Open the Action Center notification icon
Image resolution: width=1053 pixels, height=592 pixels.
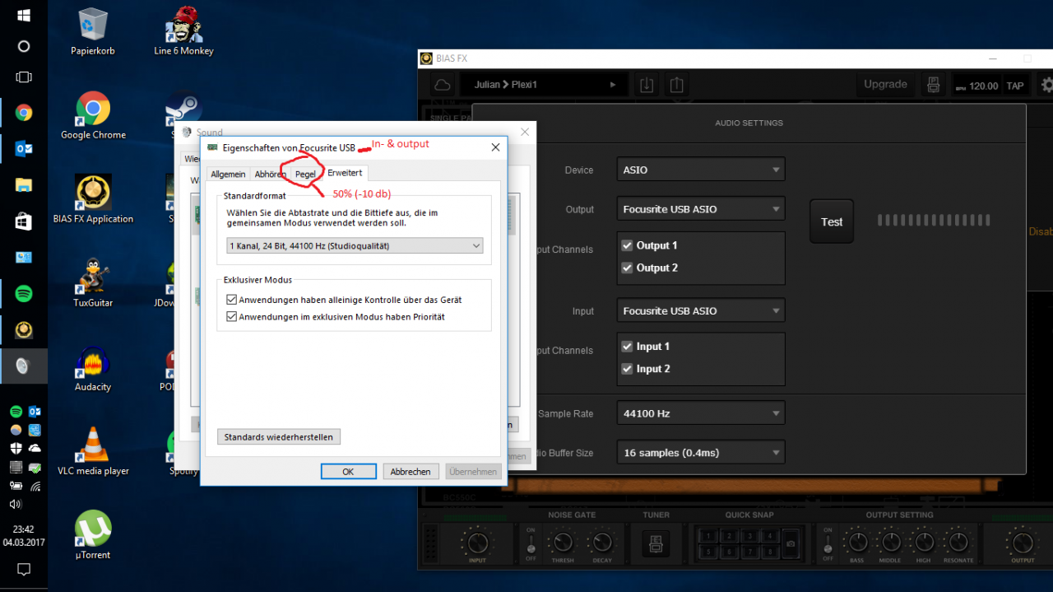24,569
